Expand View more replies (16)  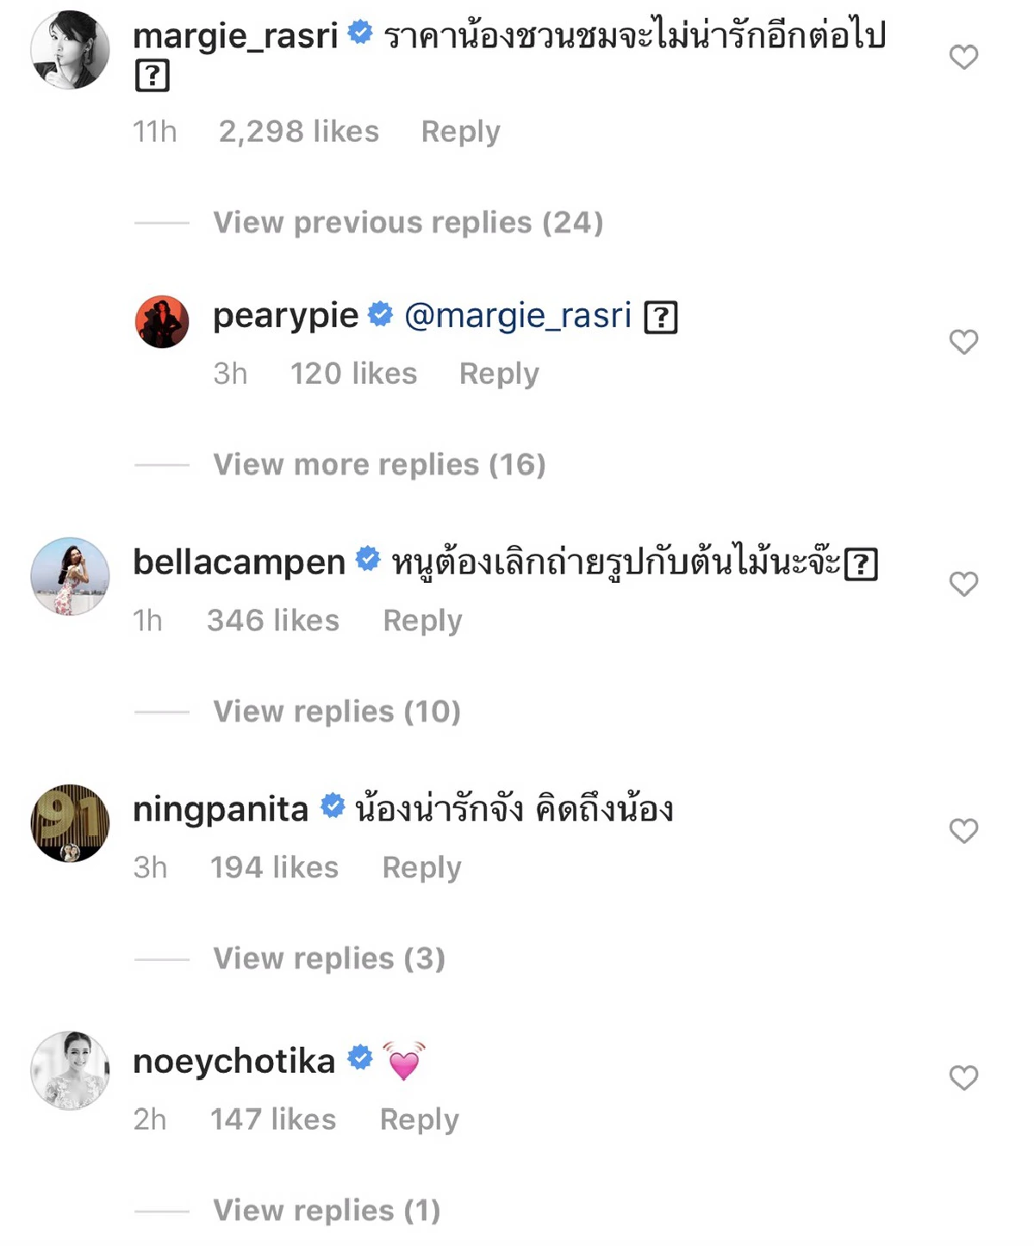point(379,464)
